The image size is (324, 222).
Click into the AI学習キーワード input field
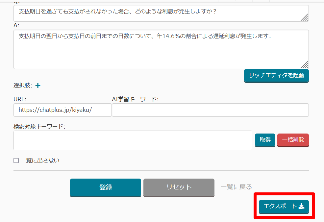tap(210, 110)
